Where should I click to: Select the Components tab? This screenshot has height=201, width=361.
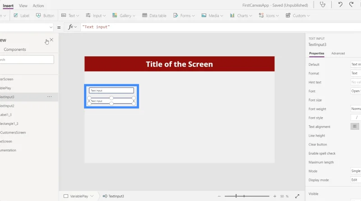click(x=15, y=50)
